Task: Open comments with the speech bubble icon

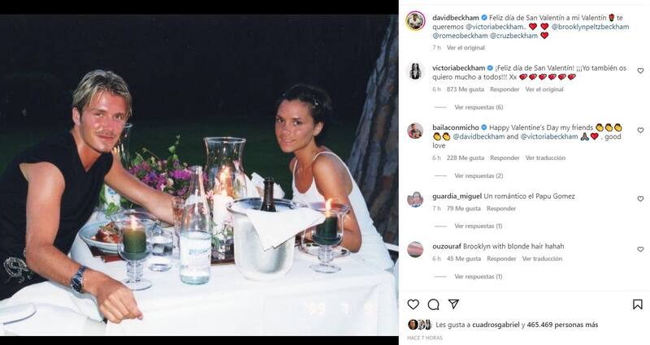Action: [434, 304]
